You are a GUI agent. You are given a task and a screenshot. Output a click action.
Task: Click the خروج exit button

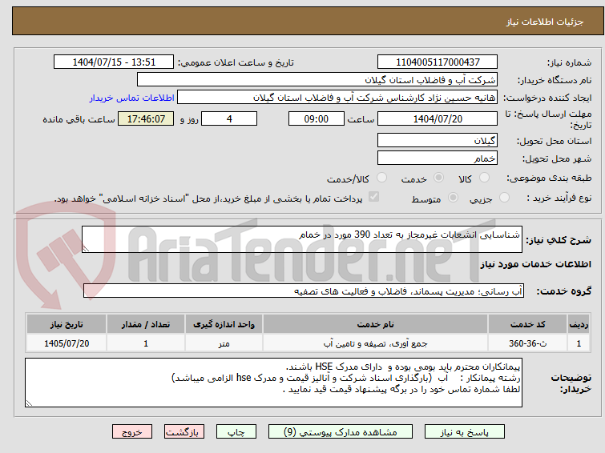point(132,432)
